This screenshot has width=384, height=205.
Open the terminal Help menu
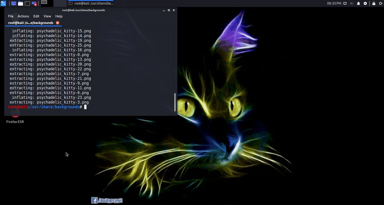[x=59, y=16]
